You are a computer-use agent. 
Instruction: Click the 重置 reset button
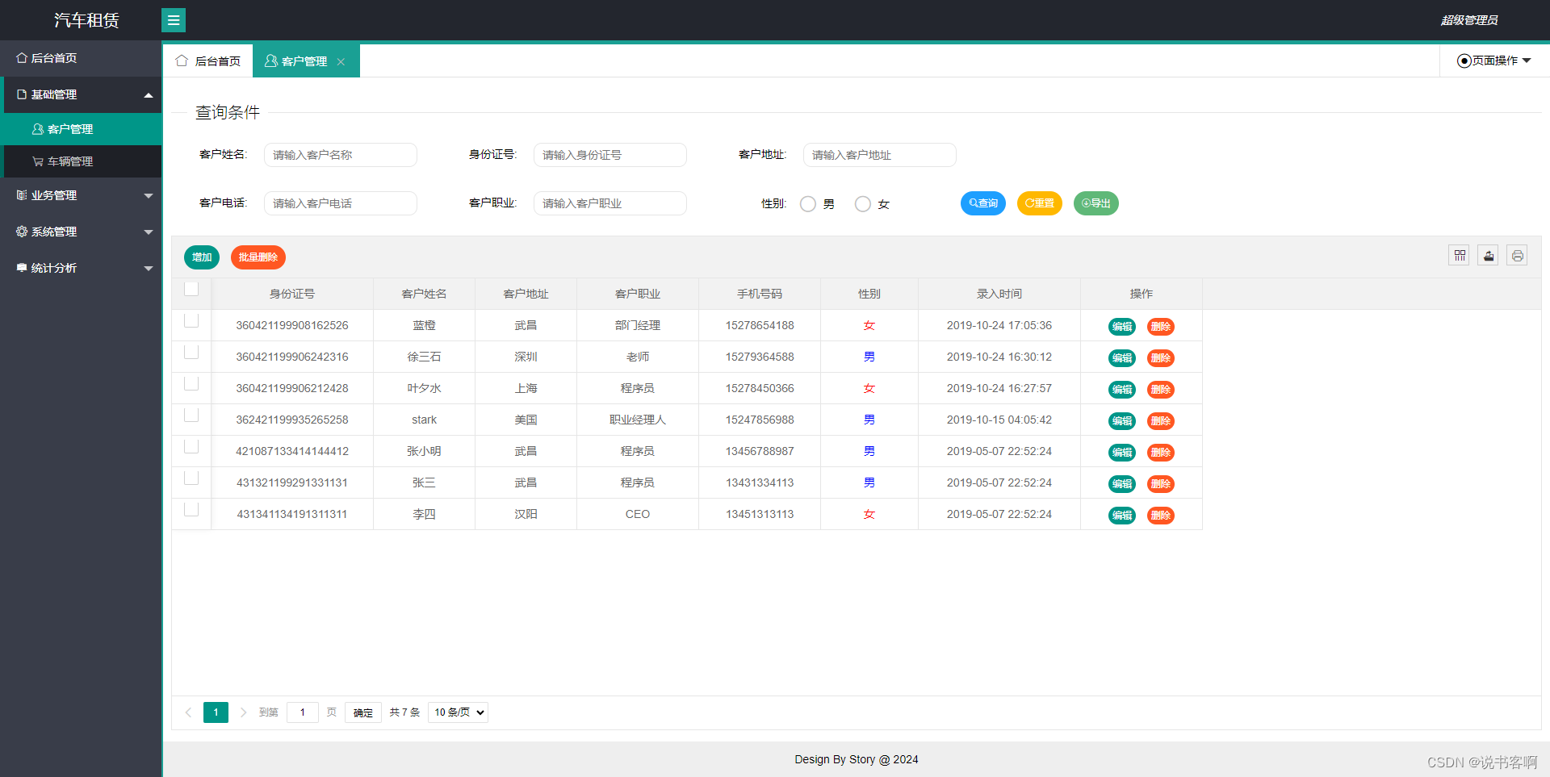click(1040, 203)
